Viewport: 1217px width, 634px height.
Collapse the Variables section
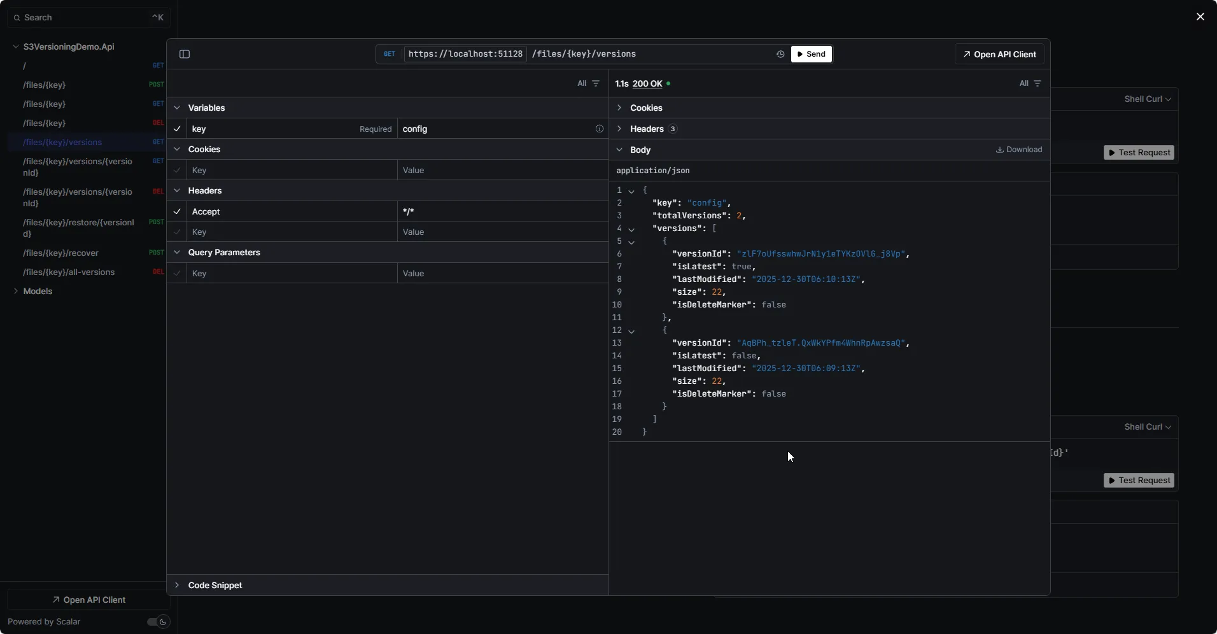(x=178, y=108)
